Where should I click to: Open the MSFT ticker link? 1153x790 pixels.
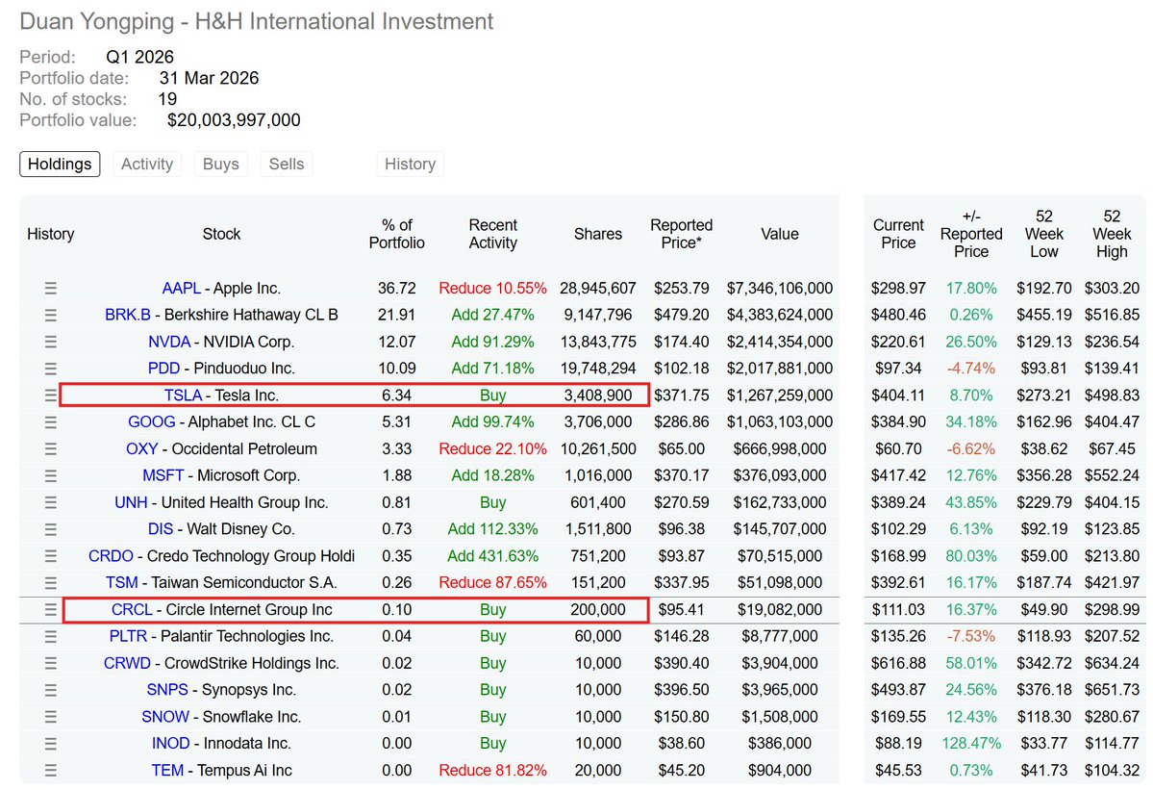(163, 476)
